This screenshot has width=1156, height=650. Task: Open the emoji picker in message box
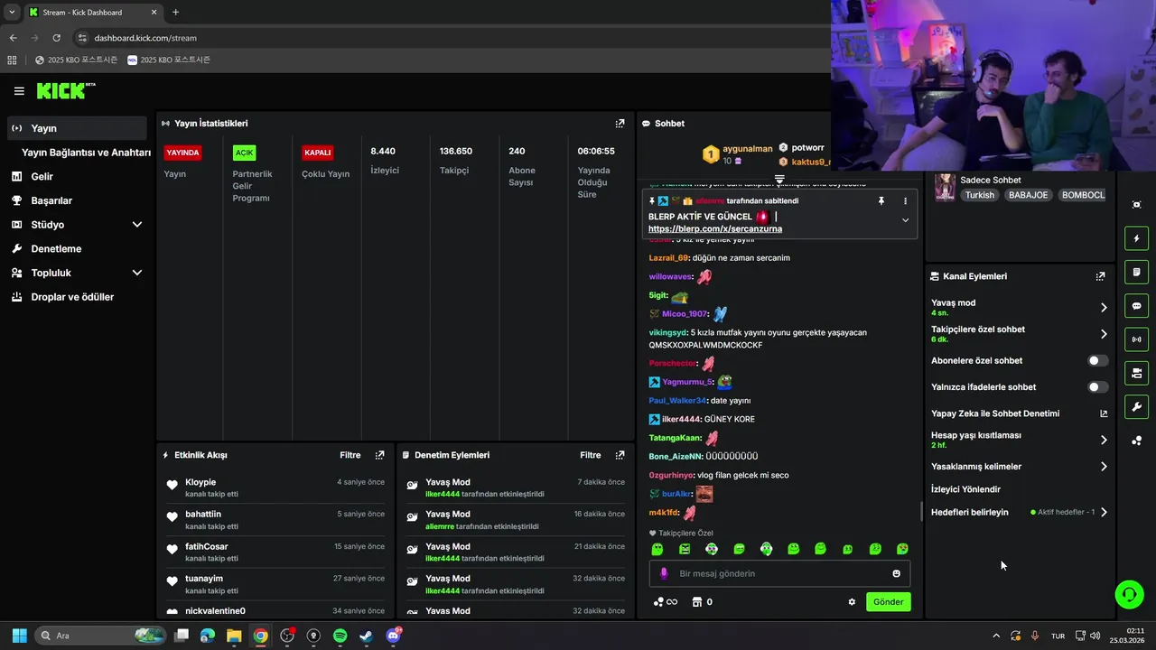pyautogui.click(x=896, y=573)
